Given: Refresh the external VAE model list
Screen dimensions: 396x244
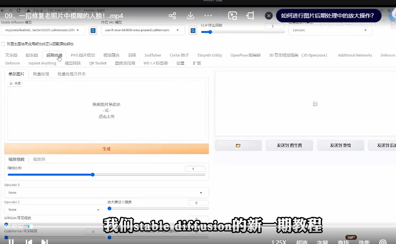Looking at the screenshot, I should [193, 30].
